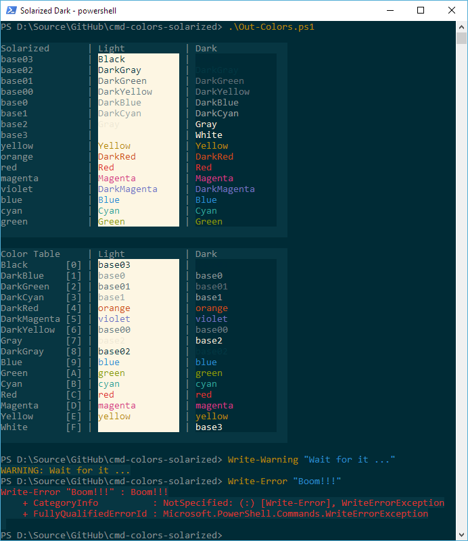Click 'DarkGreen' in the Dark Solarized column
The height and width of the screenshot is (541, 468).
click(x=220, y=81)
